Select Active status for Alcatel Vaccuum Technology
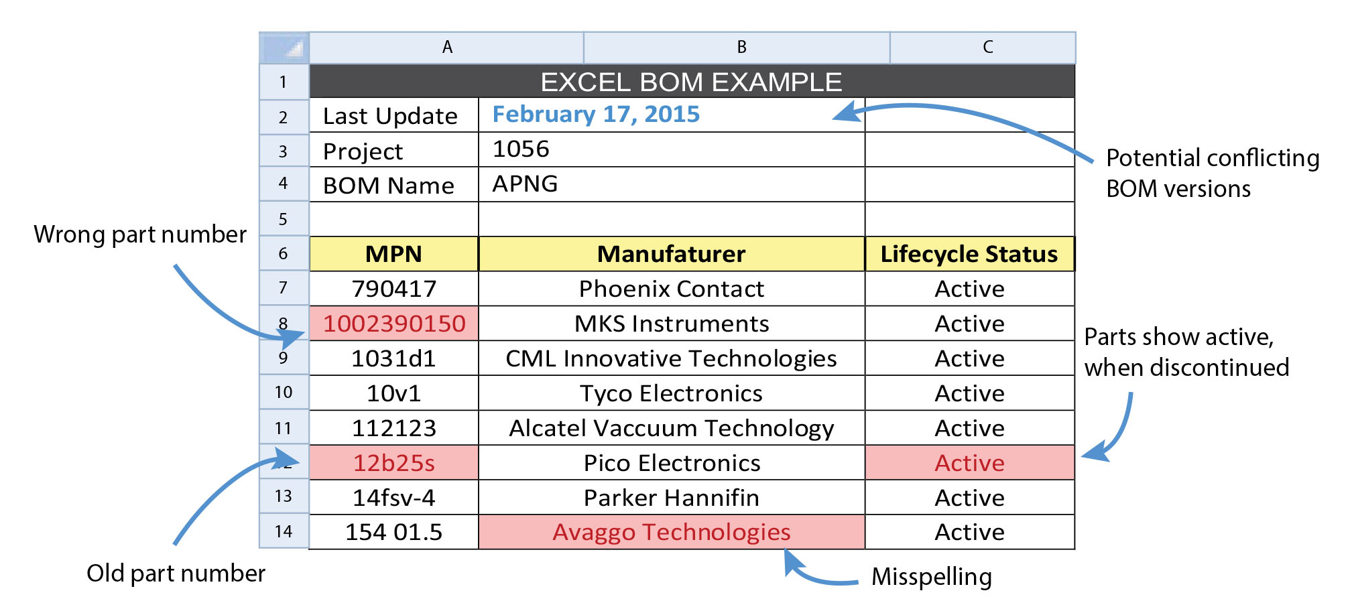The image size is (1350, 607). (x=970, y=428)
